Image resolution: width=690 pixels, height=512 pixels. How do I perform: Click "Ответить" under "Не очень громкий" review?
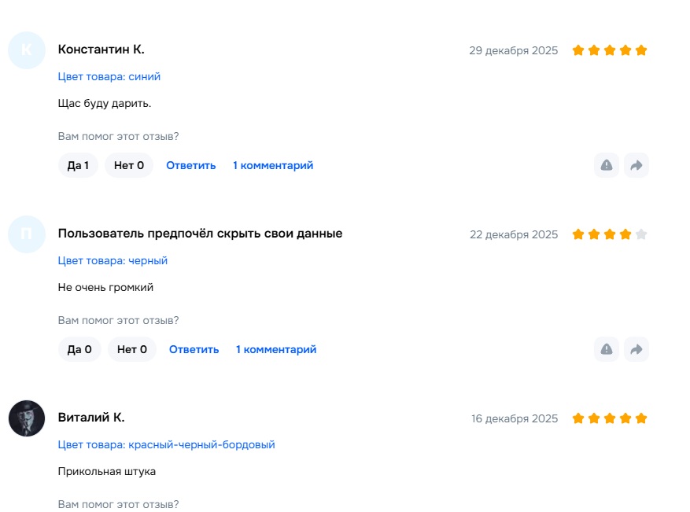coord(194,349)
